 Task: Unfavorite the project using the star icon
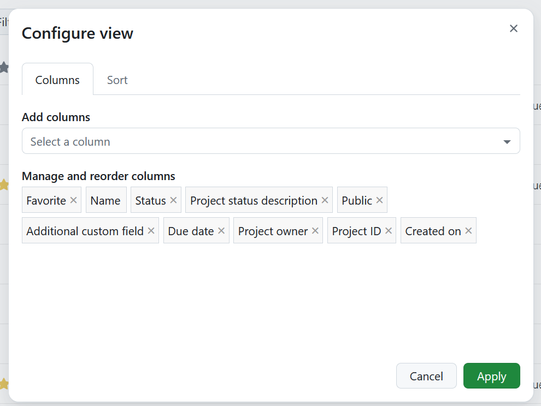pos(4,67)
